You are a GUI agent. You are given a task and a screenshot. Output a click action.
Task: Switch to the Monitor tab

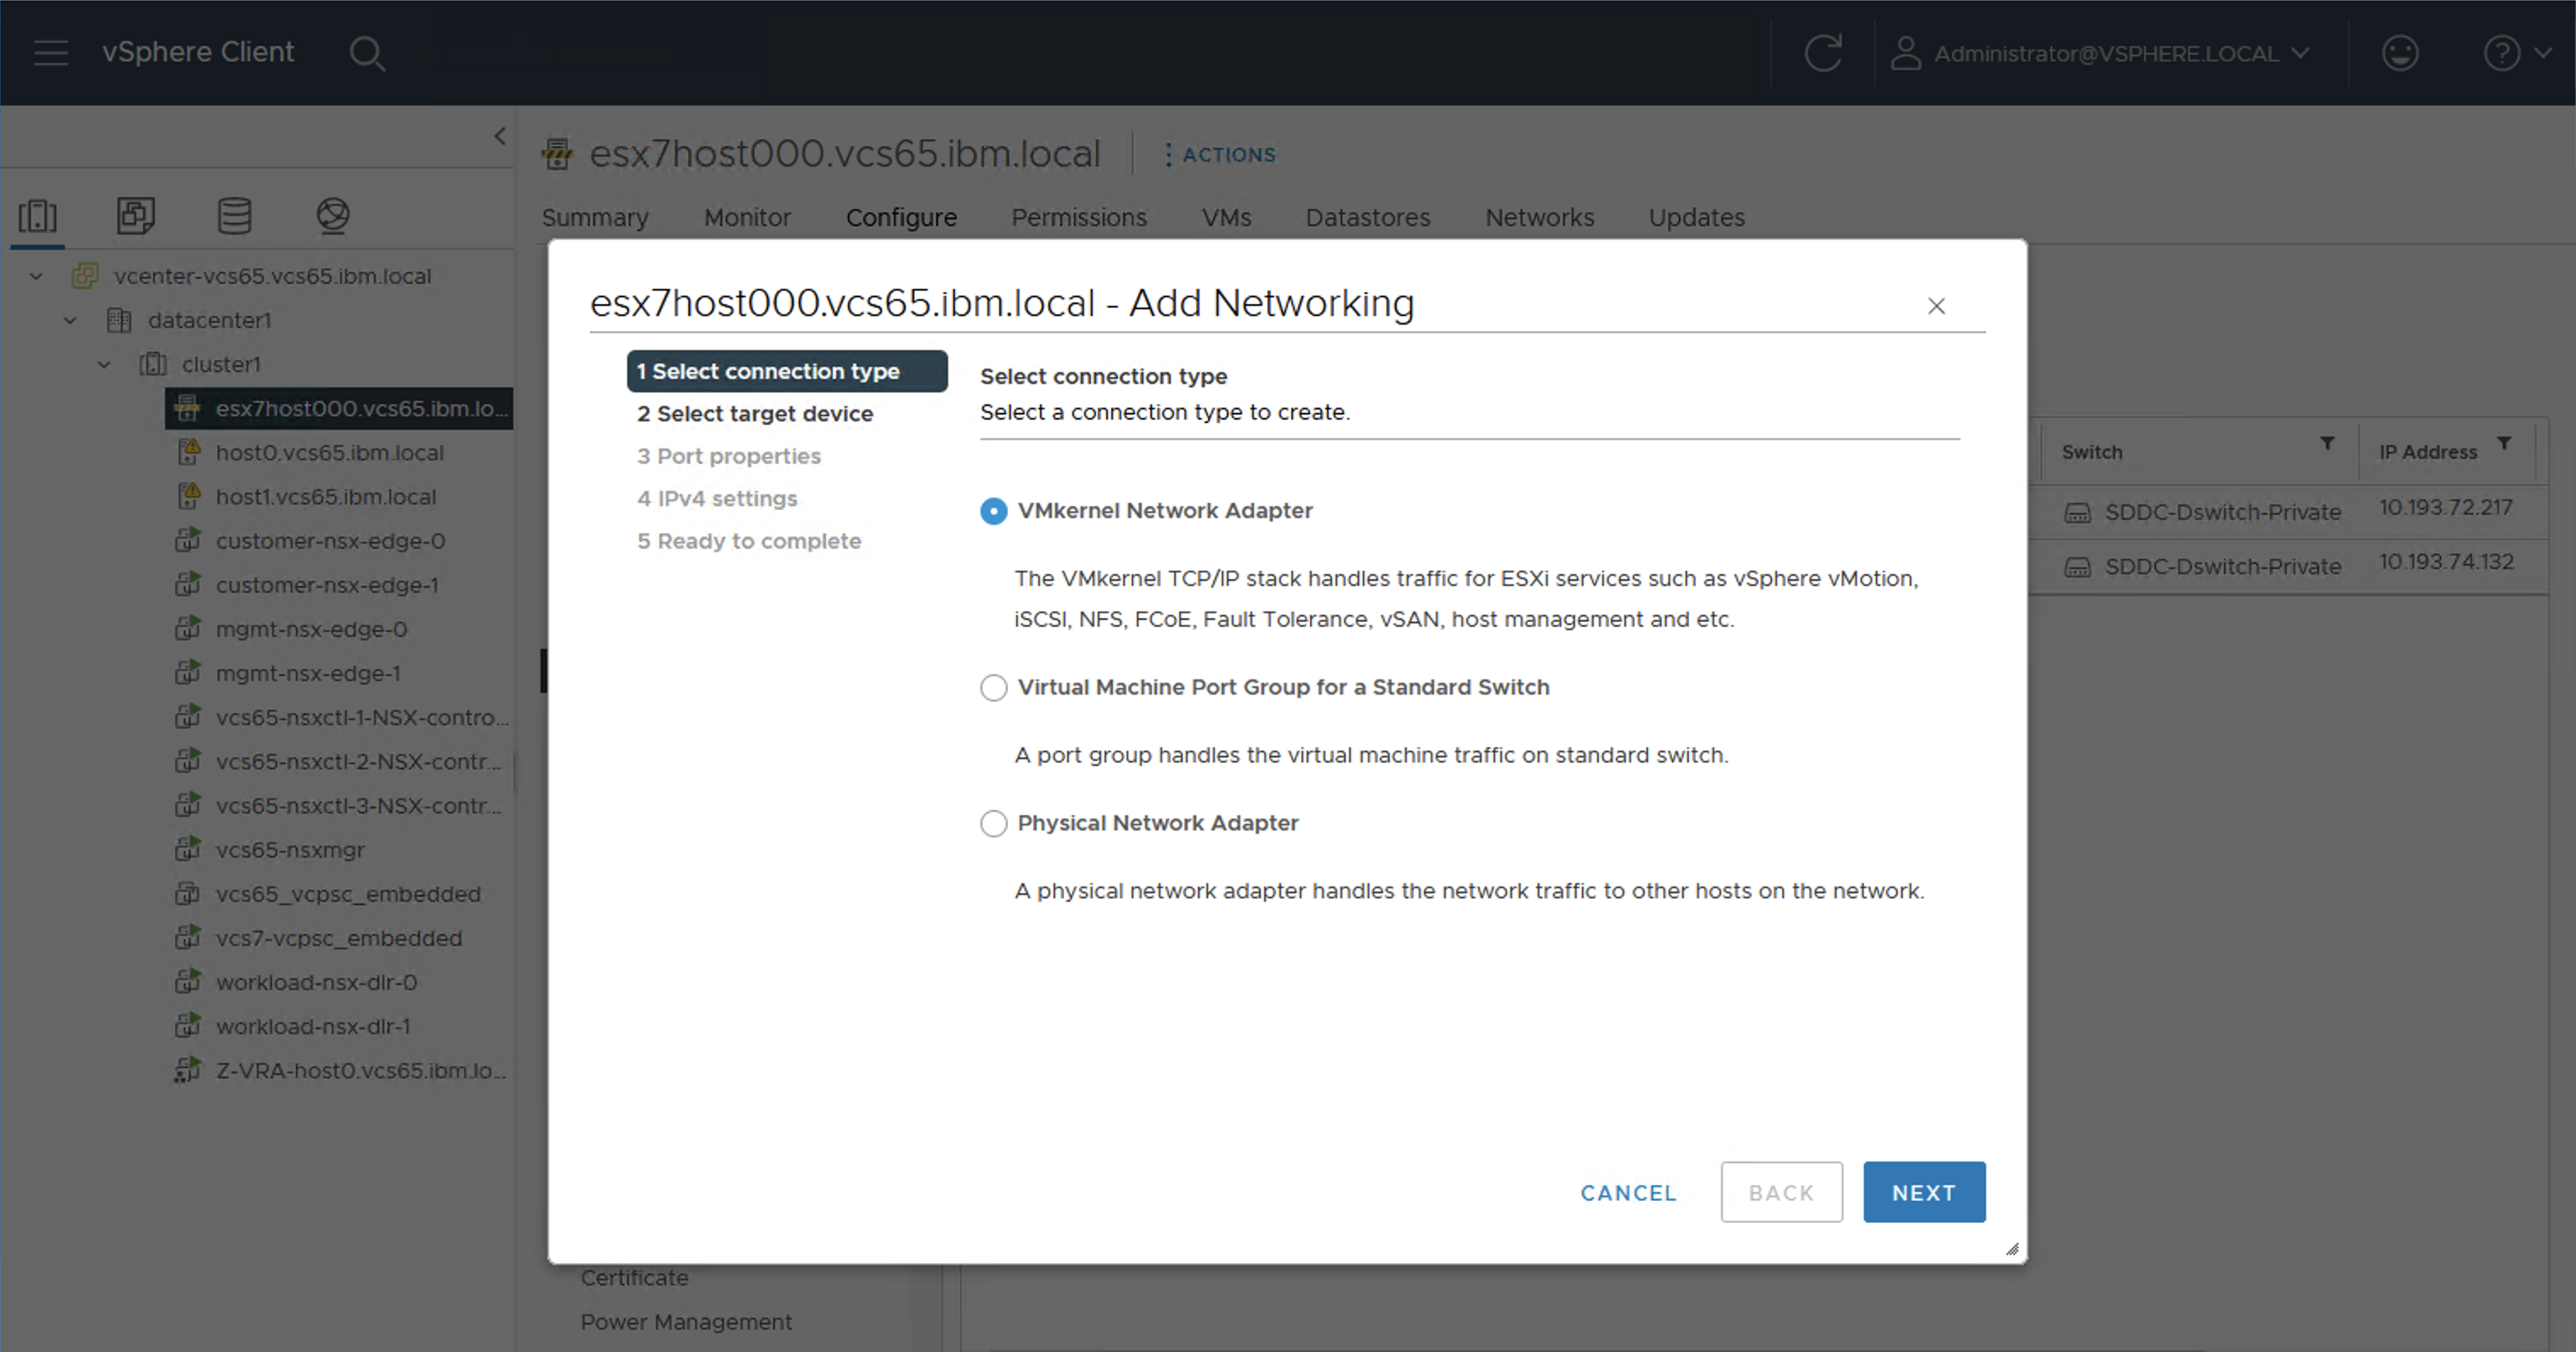coord(746,218)
